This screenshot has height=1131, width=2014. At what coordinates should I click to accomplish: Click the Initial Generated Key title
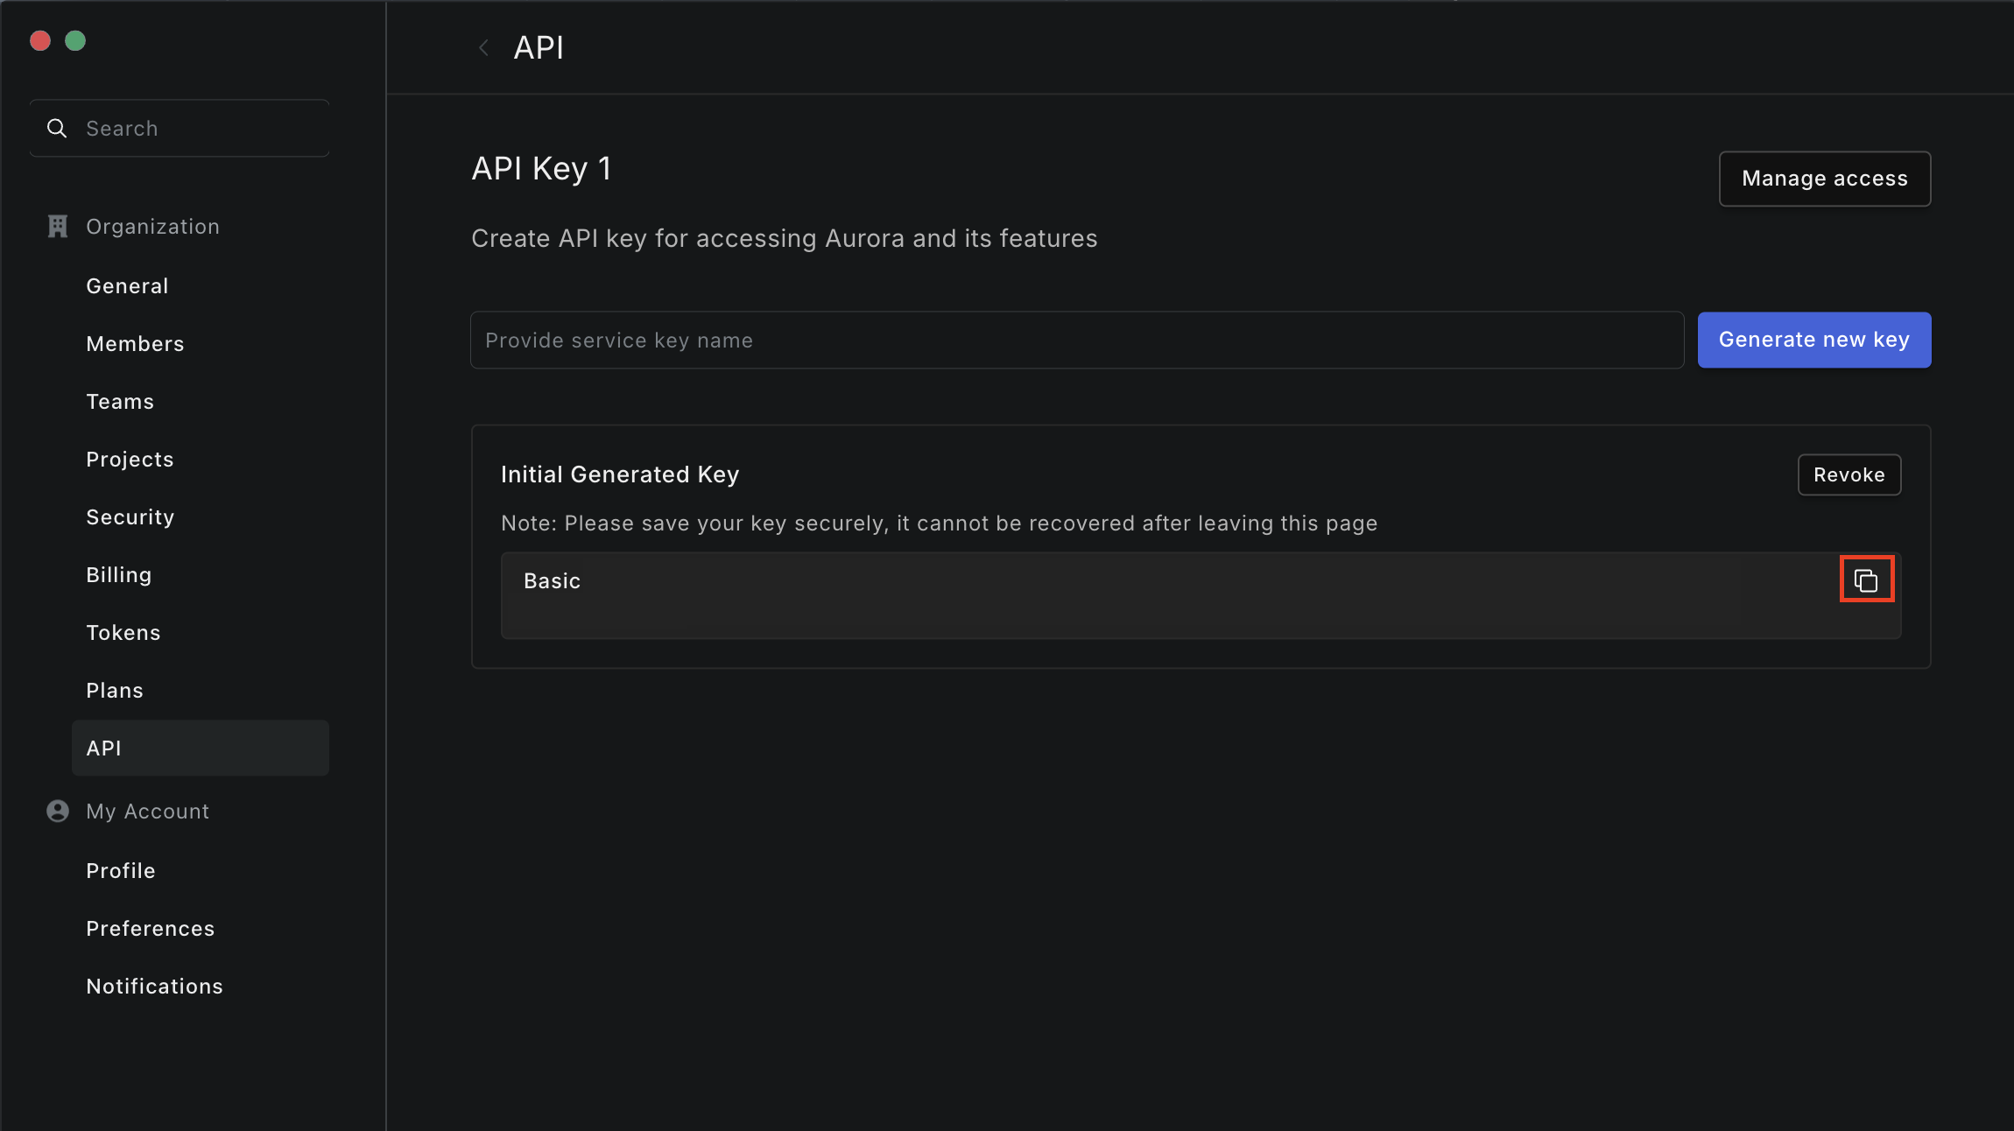point(620,474)
